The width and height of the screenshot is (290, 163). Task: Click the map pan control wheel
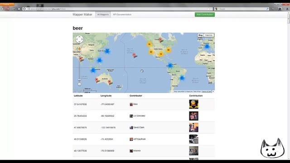pos(79,39)
